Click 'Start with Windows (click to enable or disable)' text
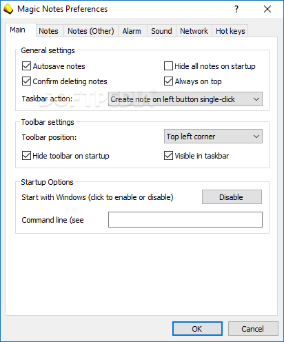Image resolution: width=284 pixels, height=342 pixels. point(97,197)
